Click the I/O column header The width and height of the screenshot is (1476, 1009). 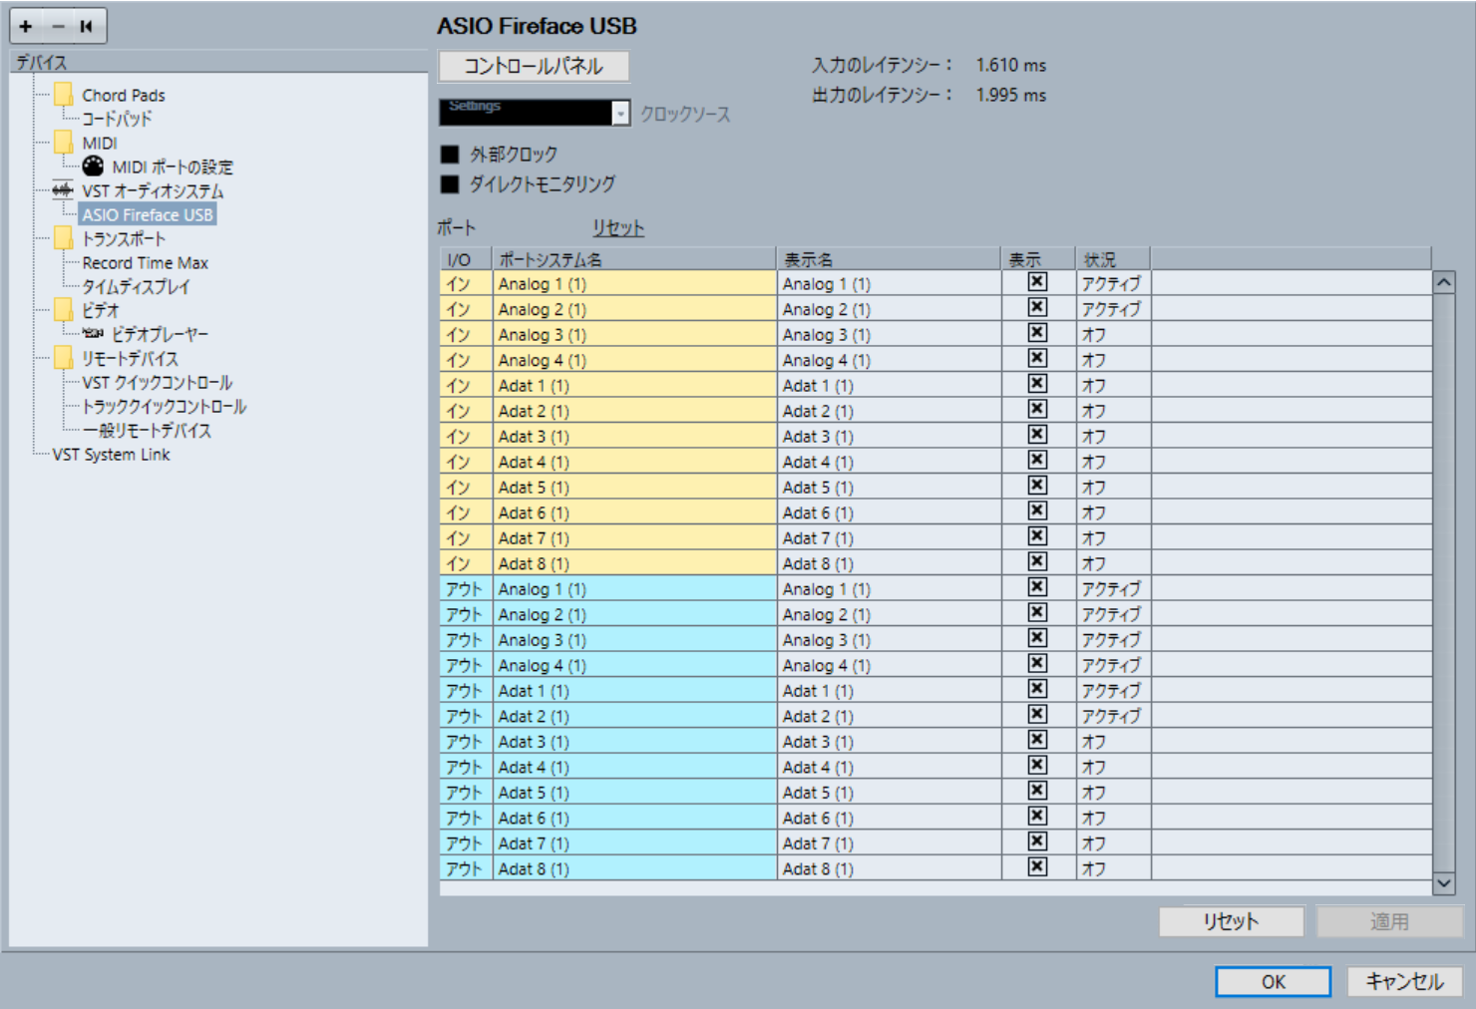466,259
